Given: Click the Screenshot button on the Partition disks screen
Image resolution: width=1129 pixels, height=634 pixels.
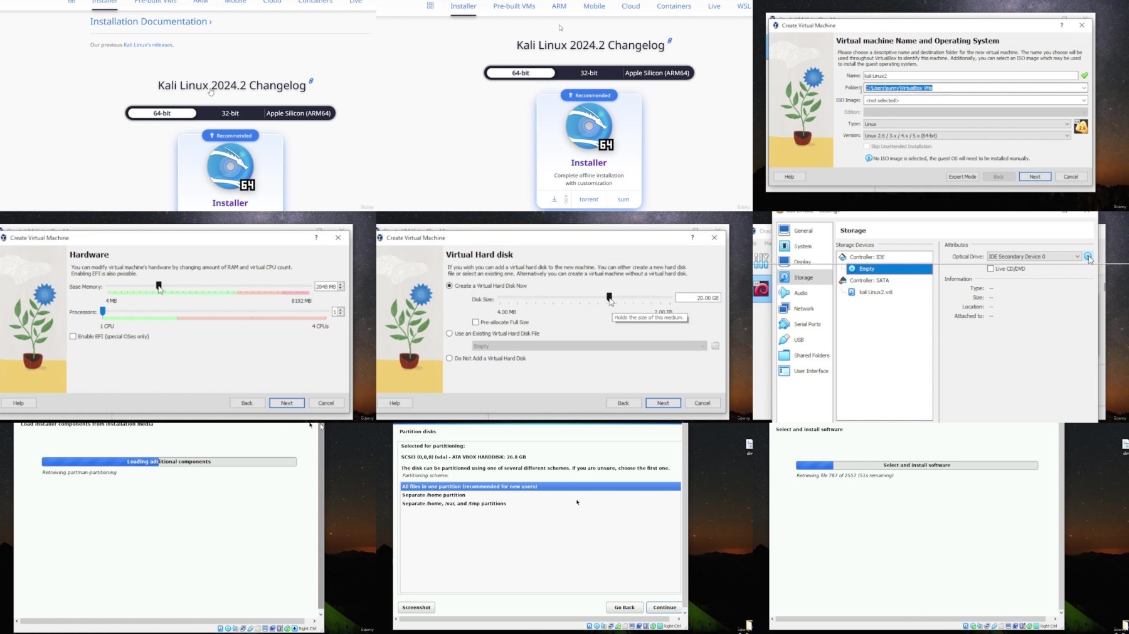Looking at the screenshot, I should [x=416, y=608].
